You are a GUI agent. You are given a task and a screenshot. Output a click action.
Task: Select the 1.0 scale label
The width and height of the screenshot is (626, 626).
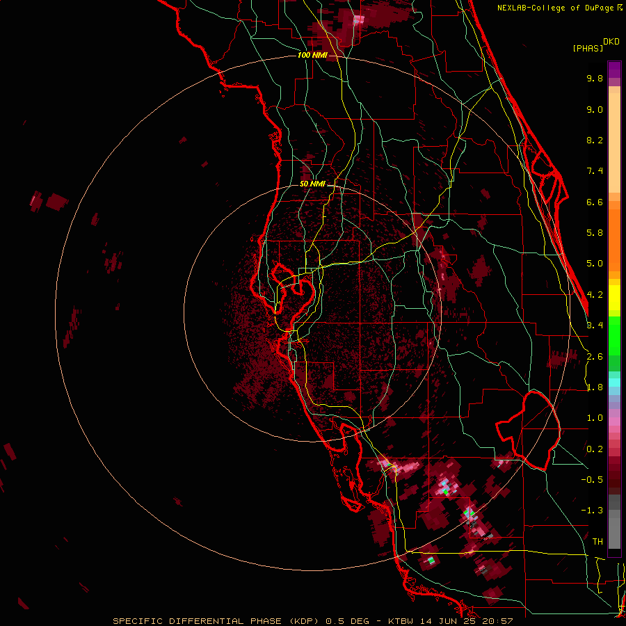[595, 418]
